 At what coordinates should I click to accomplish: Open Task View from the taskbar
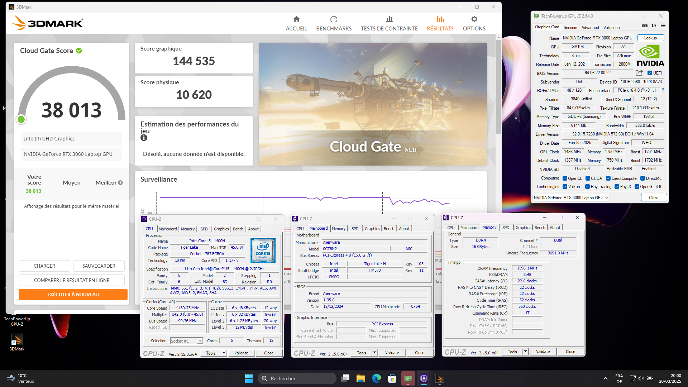click(345, 378)
